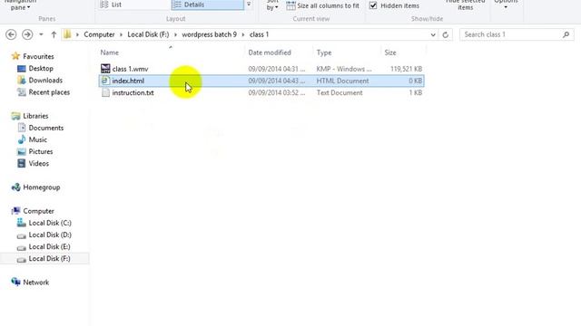Click the Local Disk (F:) drive icon
The height and width of the screenshot is (326, 581).
[22, 259]
